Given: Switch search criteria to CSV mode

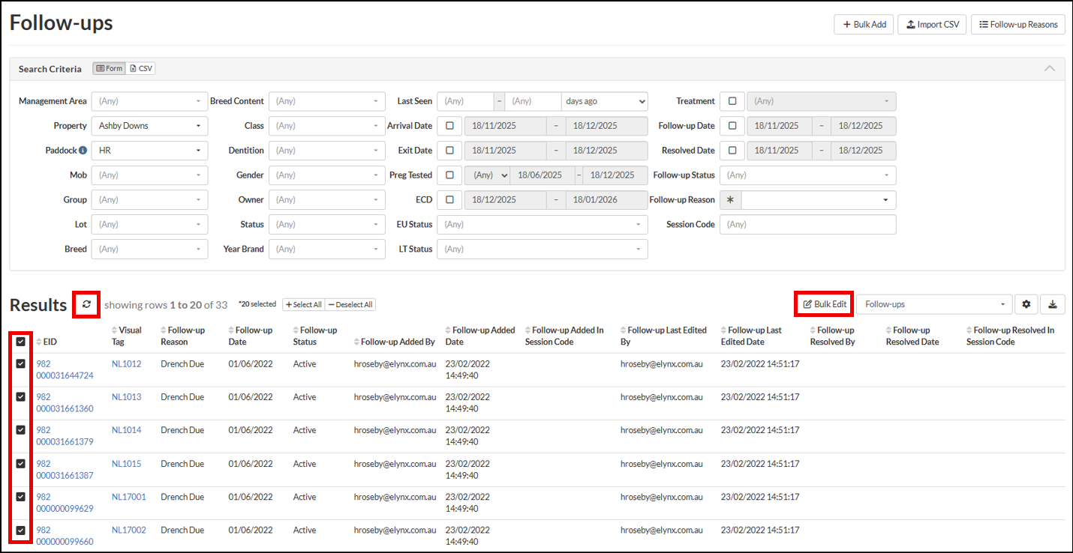Looking at the screenshot, I should tap(141, 69).
